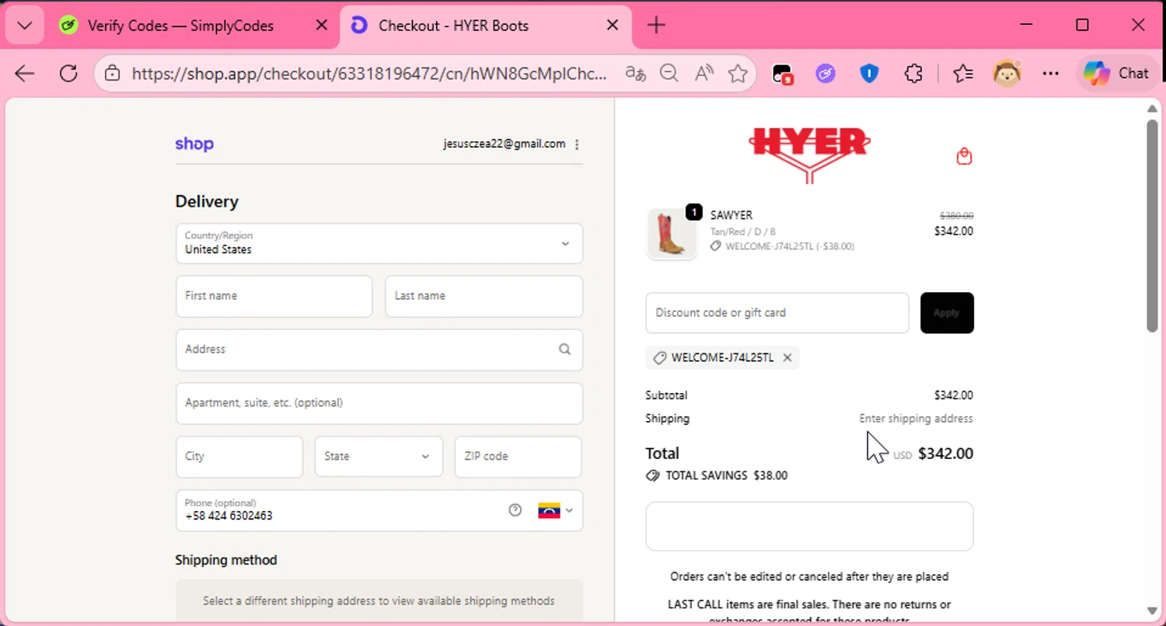The height and width of the screenshot is (626, 1166).
Task: Switch to Verify Codes SimplyCodes tab
Action: pos(179,26)
